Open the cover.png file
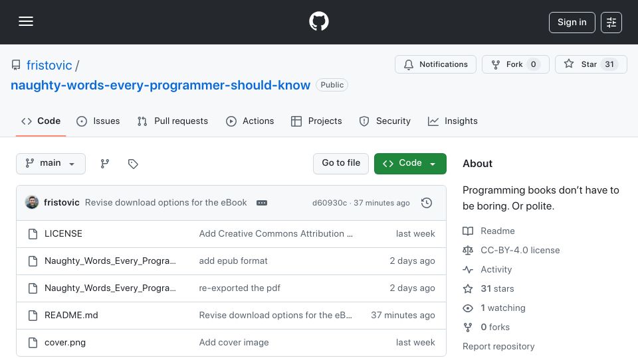The width and height of the screenshot is (638, 358). pos(65,343)
